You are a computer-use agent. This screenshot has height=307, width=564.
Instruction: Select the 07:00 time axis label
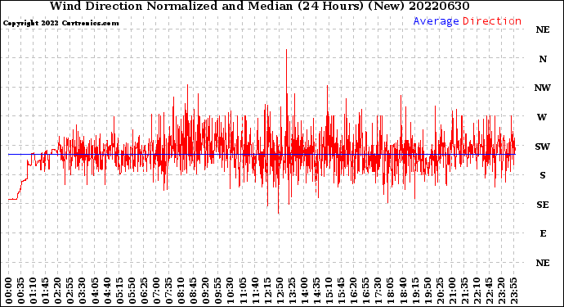(156, 291)
